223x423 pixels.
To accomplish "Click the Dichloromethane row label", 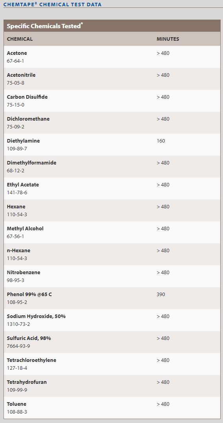I will (28, 119).
